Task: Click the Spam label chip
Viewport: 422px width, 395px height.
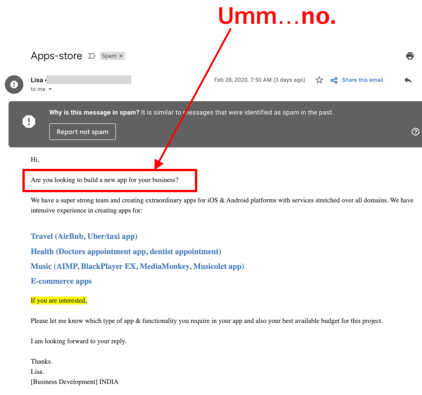Action: 109,56
